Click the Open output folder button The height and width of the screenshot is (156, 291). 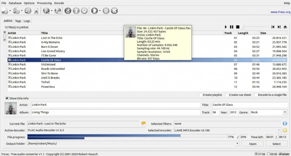click(x=252, y=144)
